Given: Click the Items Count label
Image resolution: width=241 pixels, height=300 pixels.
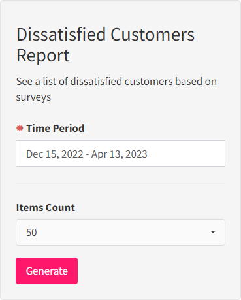Looking at the screenshot, I should click(46, 208).
